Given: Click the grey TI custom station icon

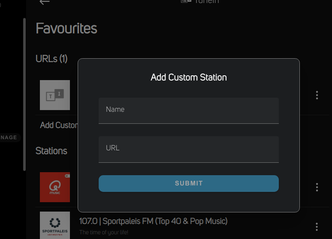Looking at the screenshot, I should pyautogui.click(x=55, y=95).
